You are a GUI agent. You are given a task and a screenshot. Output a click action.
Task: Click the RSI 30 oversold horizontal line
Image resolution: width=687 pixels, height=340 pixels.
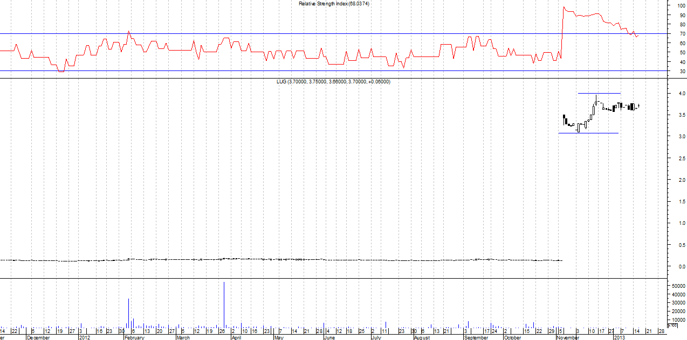coord(270,70)
